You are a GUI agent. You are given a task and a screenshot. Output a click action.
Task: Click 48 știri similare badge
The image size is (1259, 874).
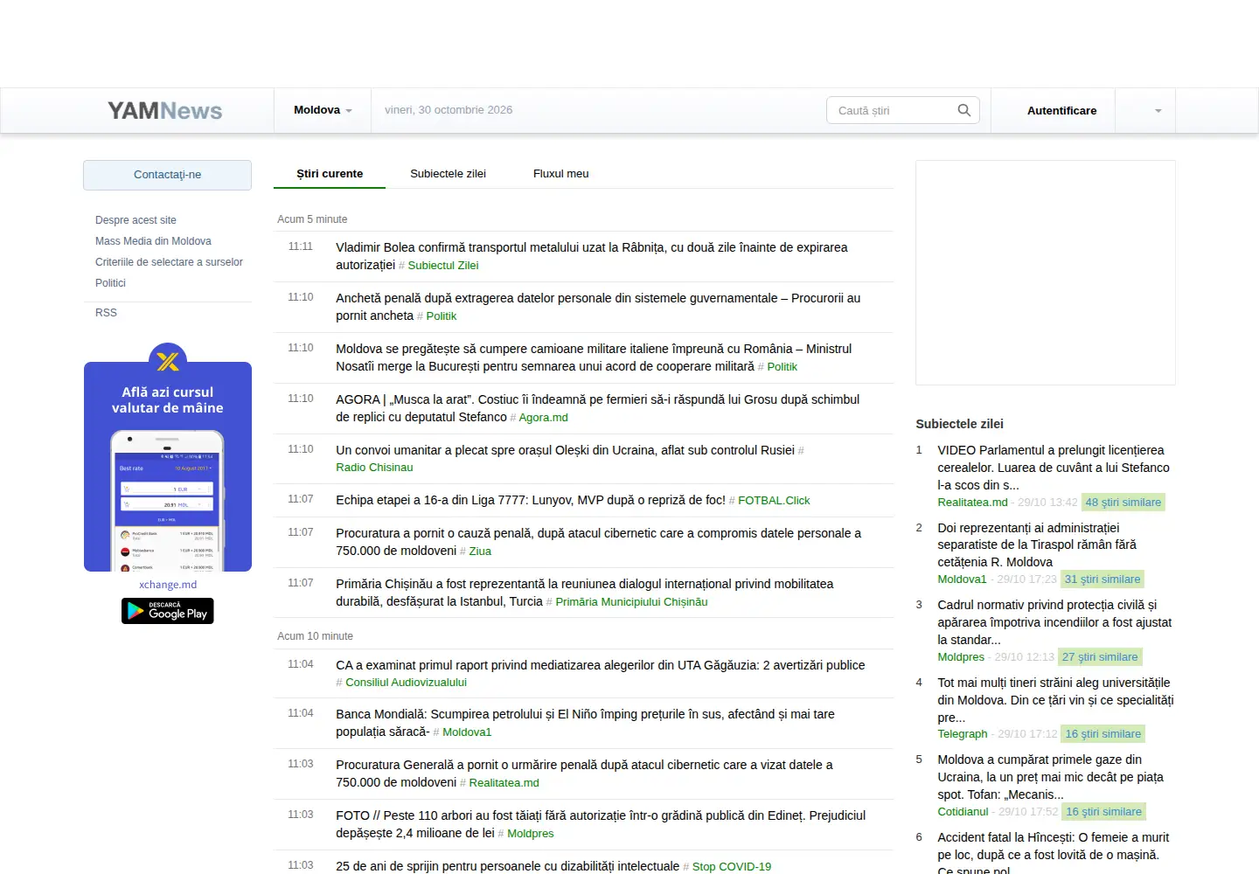1123,503
